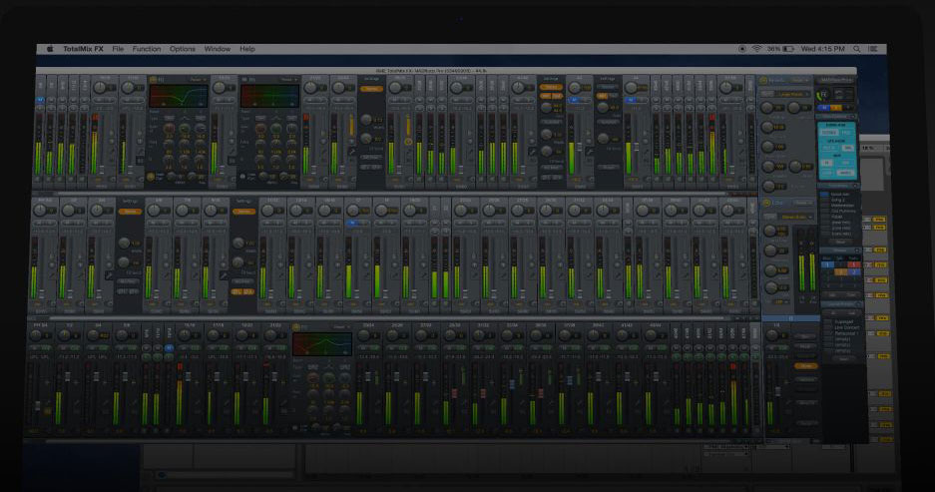Toggle power on second top-row EQ panel
This screenshot has height=492, width=935.
tap(243, 79)
